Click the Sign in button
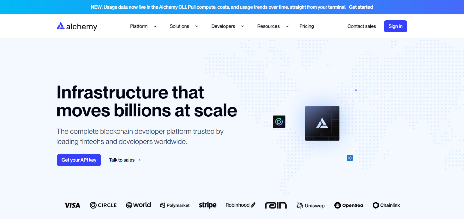464x219 pixels. click(396, 26)
